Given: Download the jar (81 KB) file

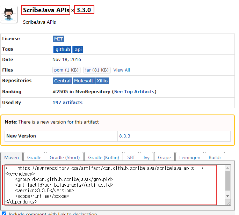Looking at the screenshot, I should point(97,70).
